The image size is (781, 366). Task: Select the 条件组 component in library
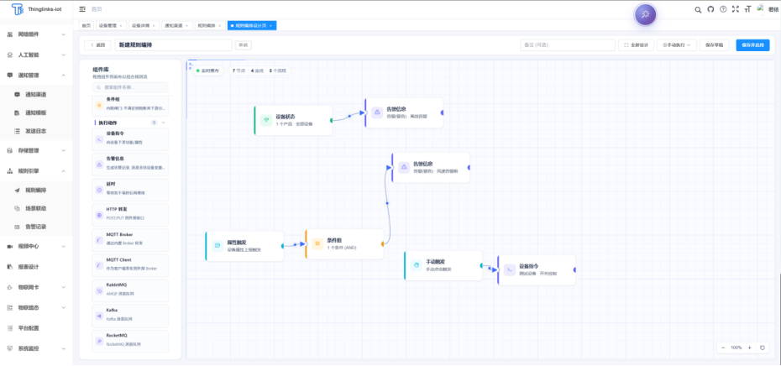[130, 105]
